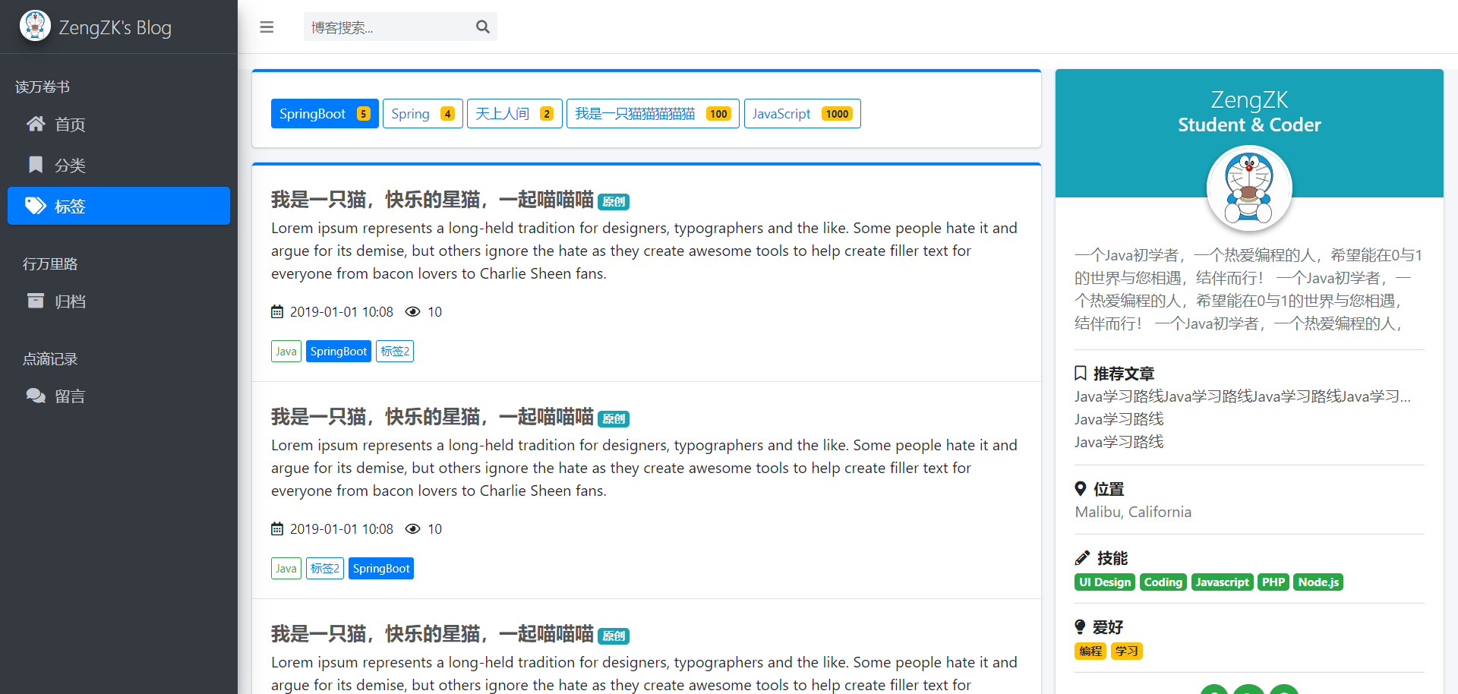This screenshot has height=694, width=1458.
Task: Click the Doraemon avatar in the profile card
Action: click(x=1249, y=188)
